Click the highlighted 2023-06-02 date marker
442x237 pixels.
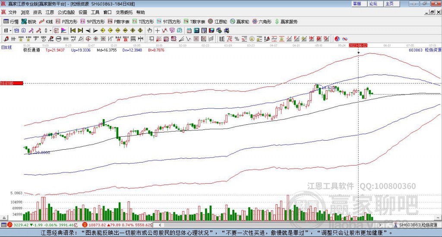coord(358,45)
